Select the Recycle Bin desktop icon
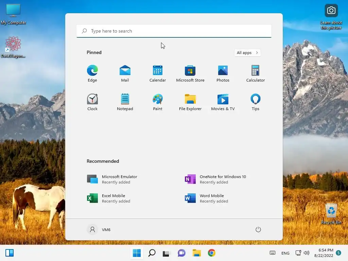Image resolution: width=348 pixels, height=261 pixels. pyautogui.click(x=331, y=214)
